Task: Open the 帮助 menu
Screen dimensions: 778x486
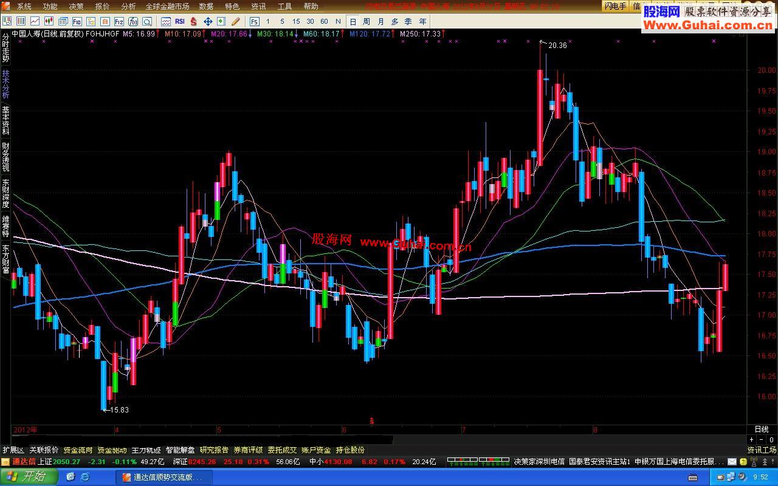Action: click(x=311, y=7)
